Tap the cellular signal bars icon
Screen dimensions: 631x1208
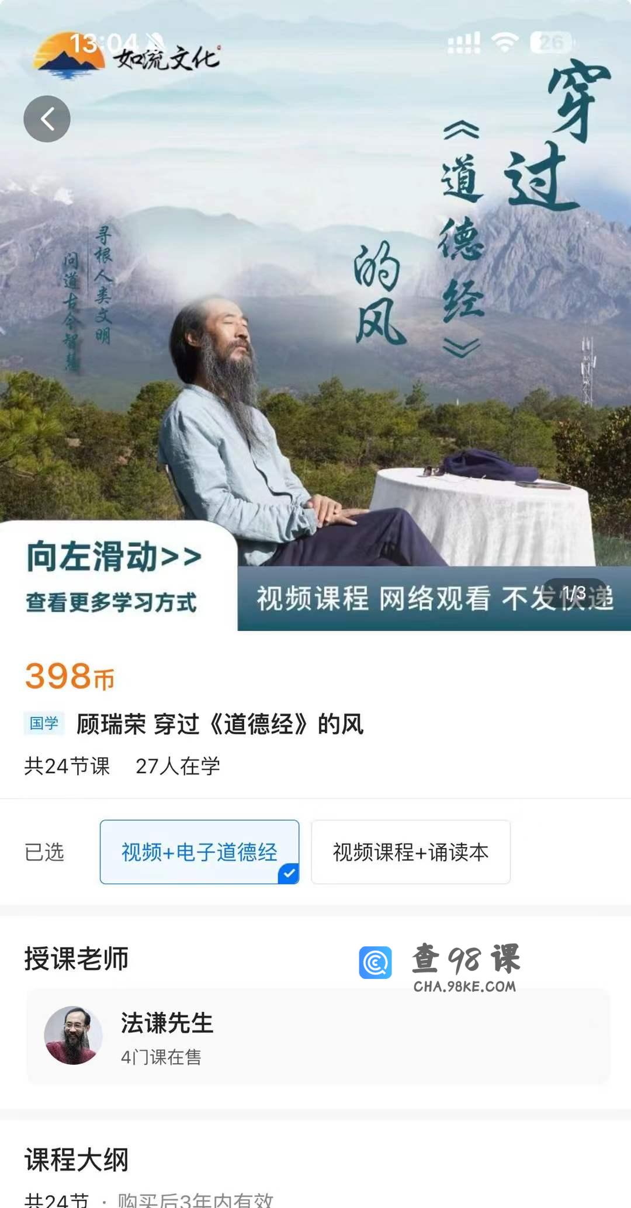464,43
